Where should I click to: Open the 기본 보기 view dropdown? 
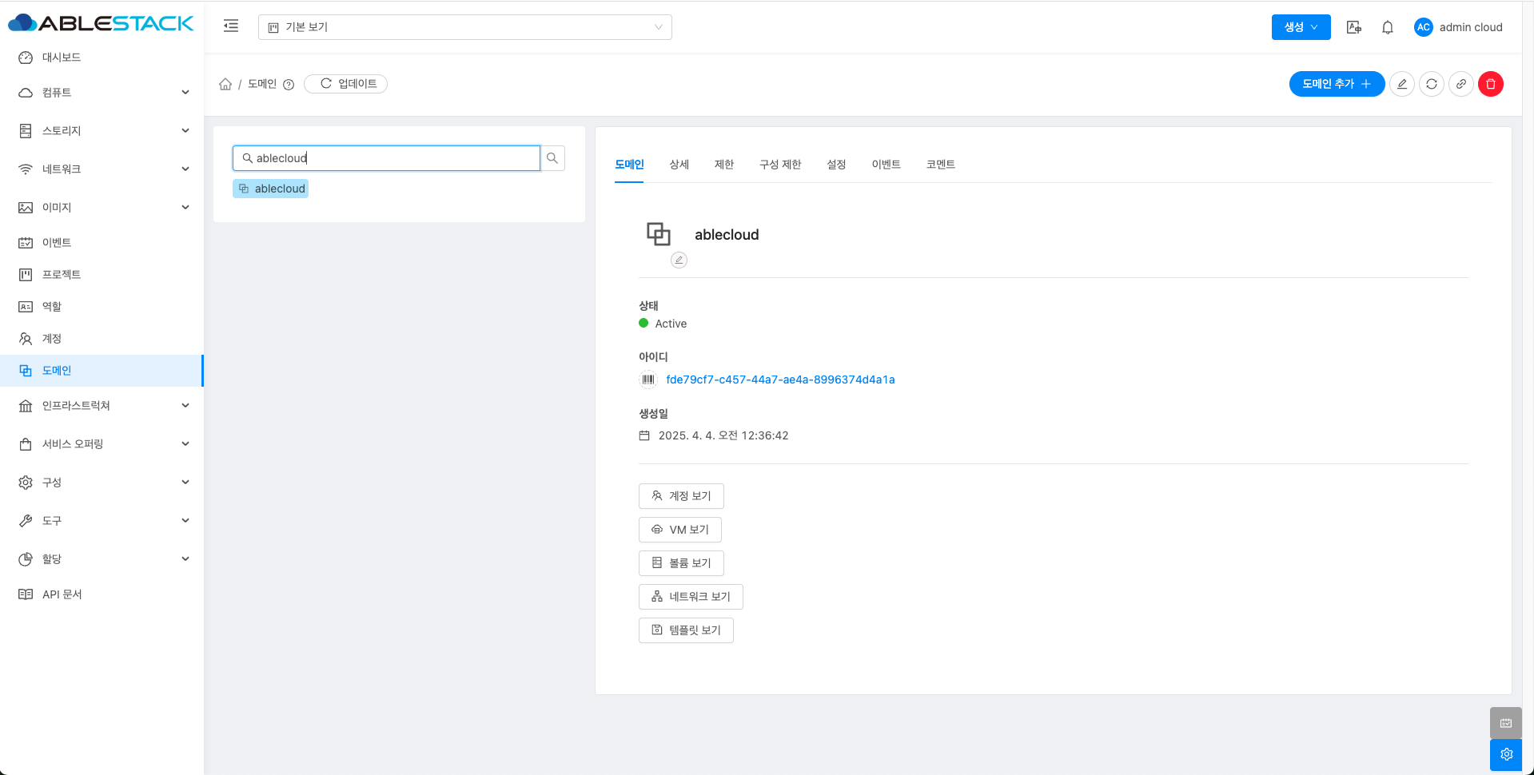pos(464,27)
